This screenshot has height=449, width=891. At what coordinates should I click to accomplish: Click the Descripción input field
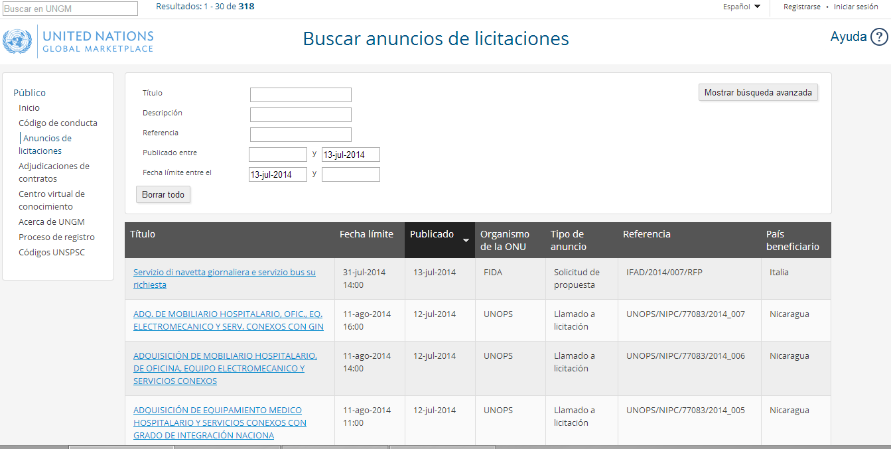tap(301, 115)
